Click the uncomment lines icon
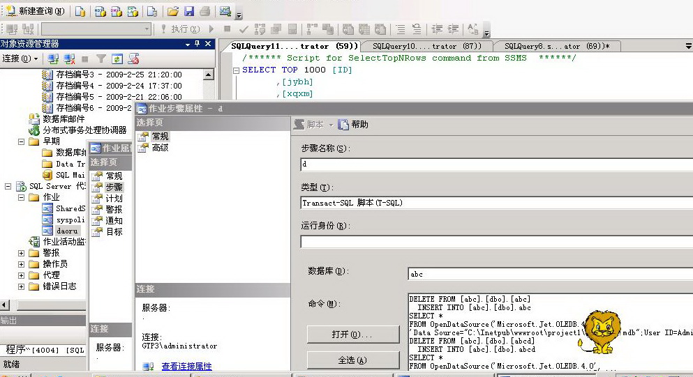 click(x=417, y=29)
